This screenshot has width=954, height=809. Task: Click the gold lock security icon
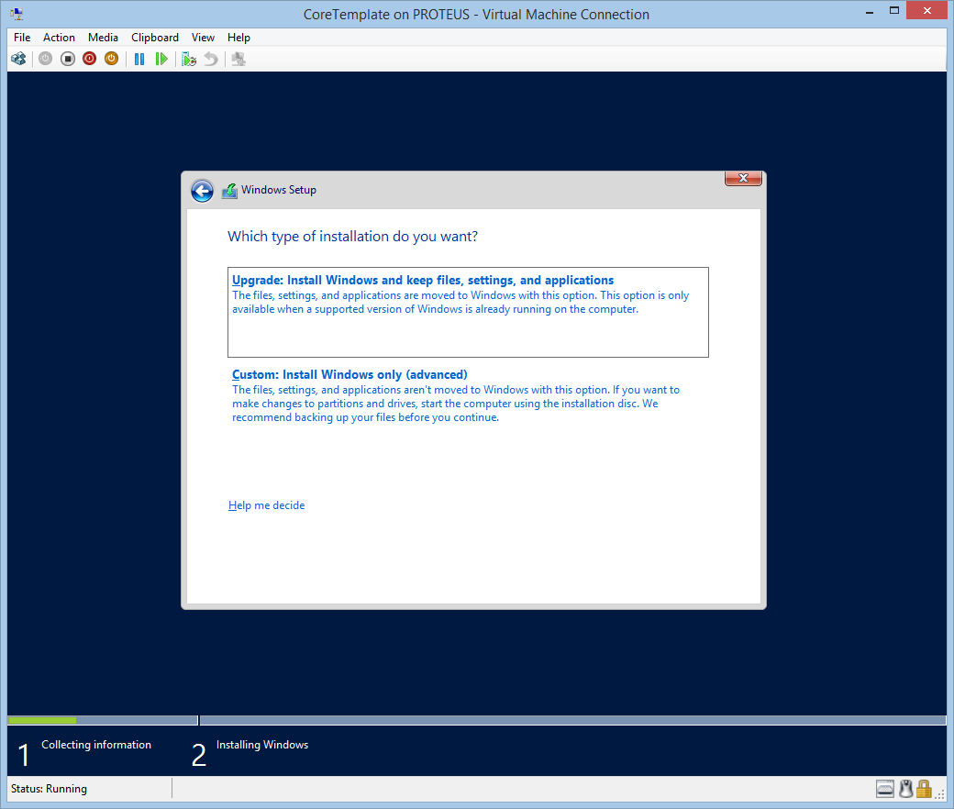coord(924,789)
